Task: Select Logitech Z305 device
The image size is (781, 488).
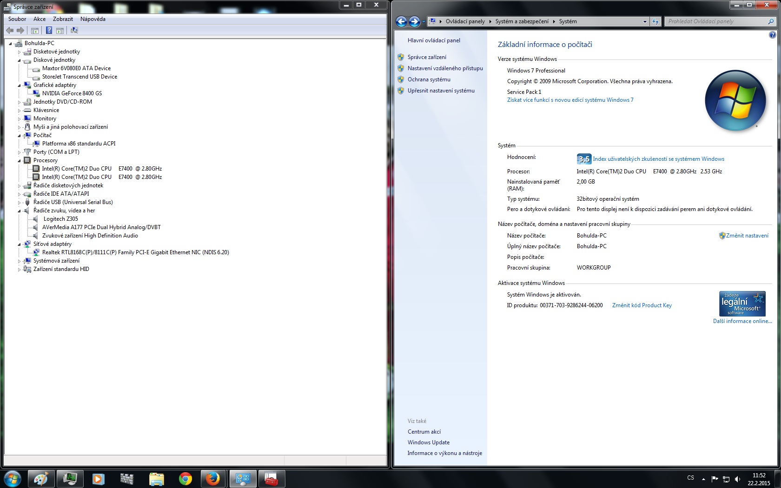Action: [61, 219]
